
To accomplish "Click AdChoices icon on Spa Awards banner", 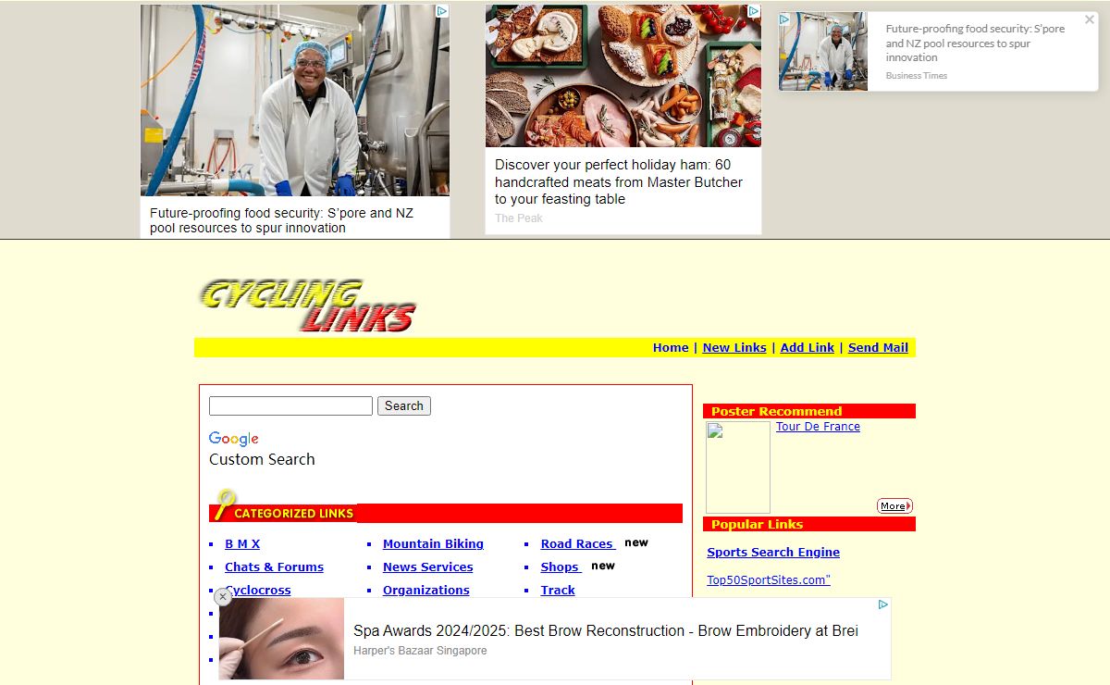I will (883, 604).
